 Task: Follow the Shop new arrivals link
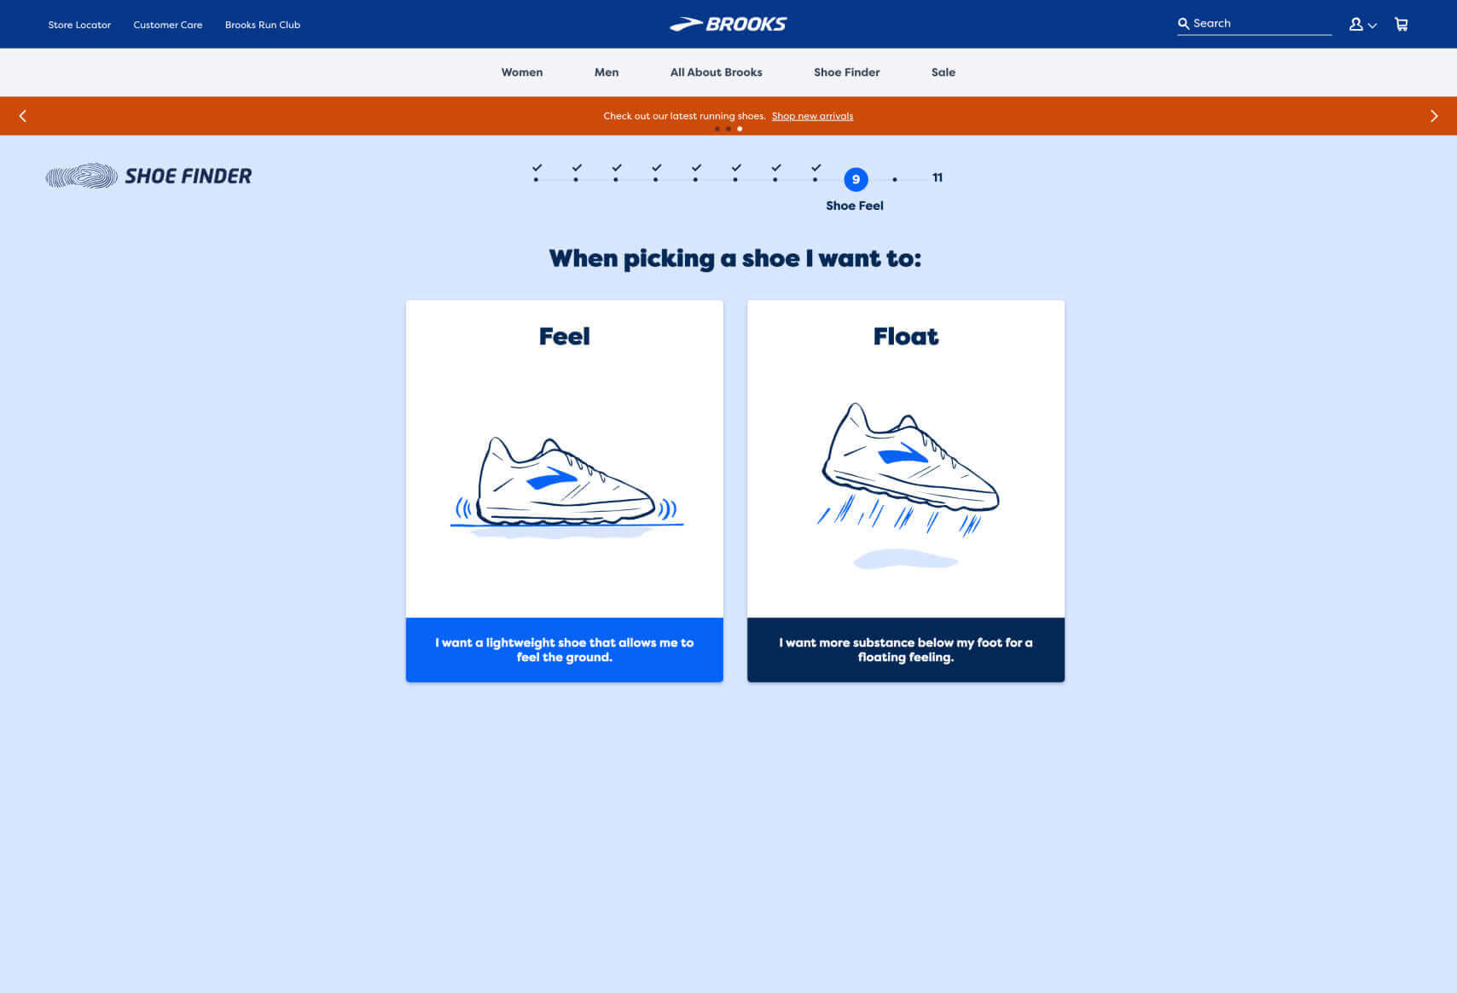pos(812,116)
